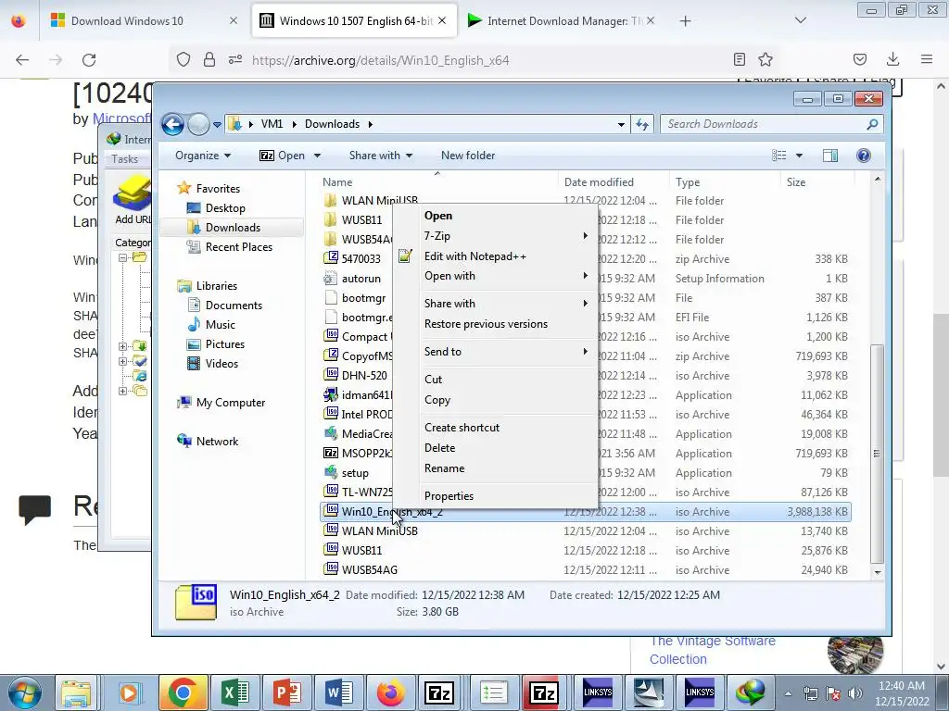Click New folder button
The width and height of the screenshot is (949, 711).
(x=468, y=156)
